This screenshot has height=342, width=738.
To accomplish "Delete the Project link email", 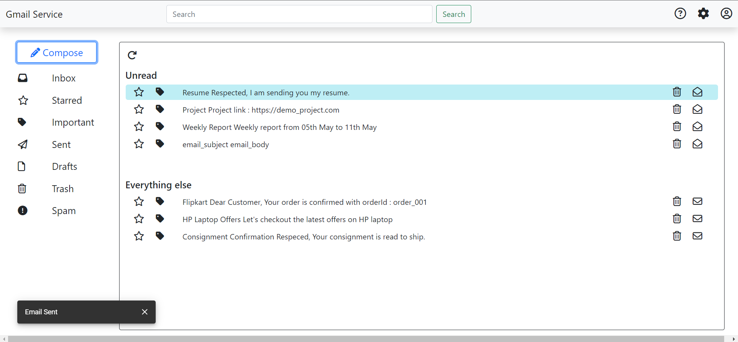I will pyautogui.click(x=677, y=109).
